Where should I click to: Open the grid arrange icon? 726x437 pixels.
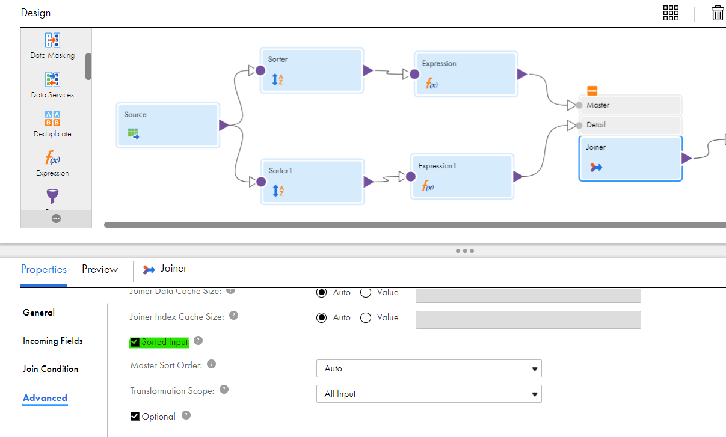[x=671, y=13]
